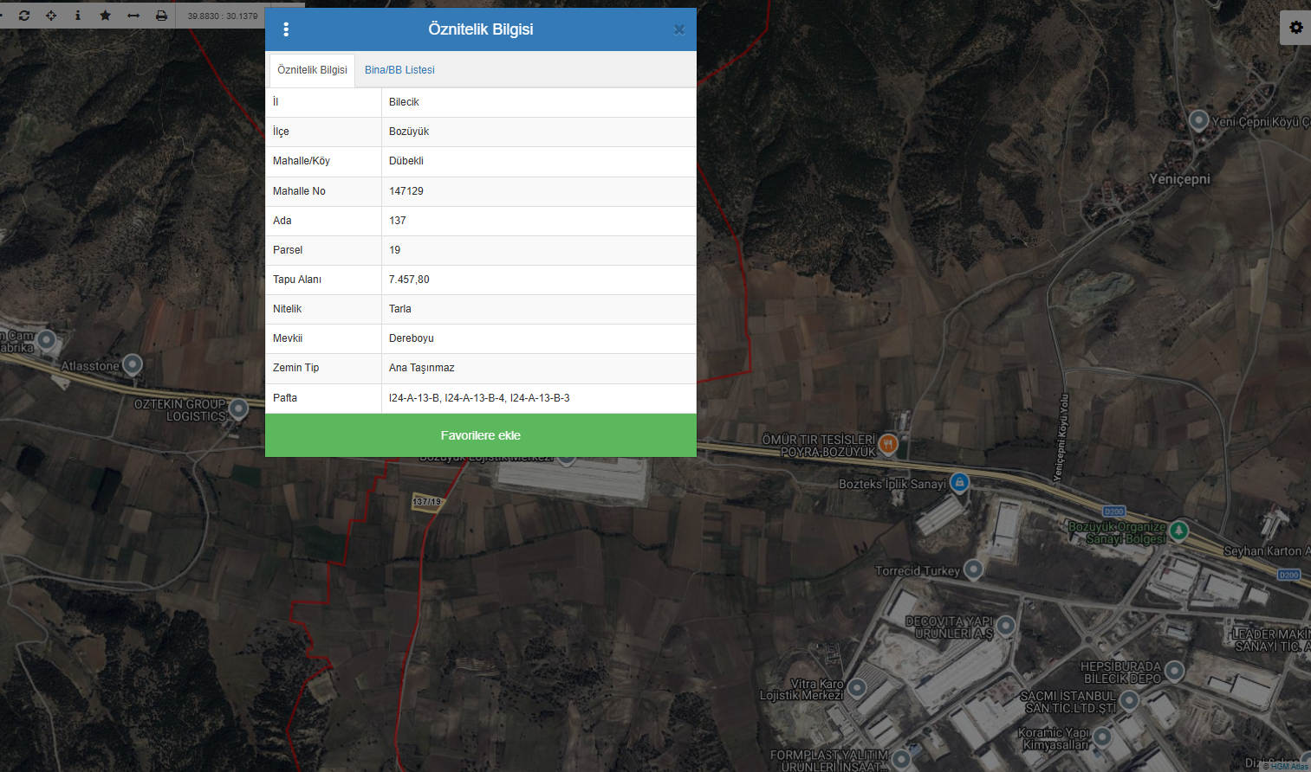1311x772 pixels.
Task: Select the Öznitelik Bilgisi tab
Action: (312, 70)
